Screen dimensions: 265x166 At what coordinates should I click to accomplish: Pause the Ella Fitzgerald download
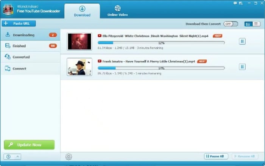tap(242, 41)
